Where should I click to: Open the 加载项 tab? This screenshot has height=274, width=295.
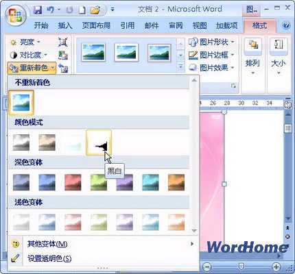pos(227,25)
